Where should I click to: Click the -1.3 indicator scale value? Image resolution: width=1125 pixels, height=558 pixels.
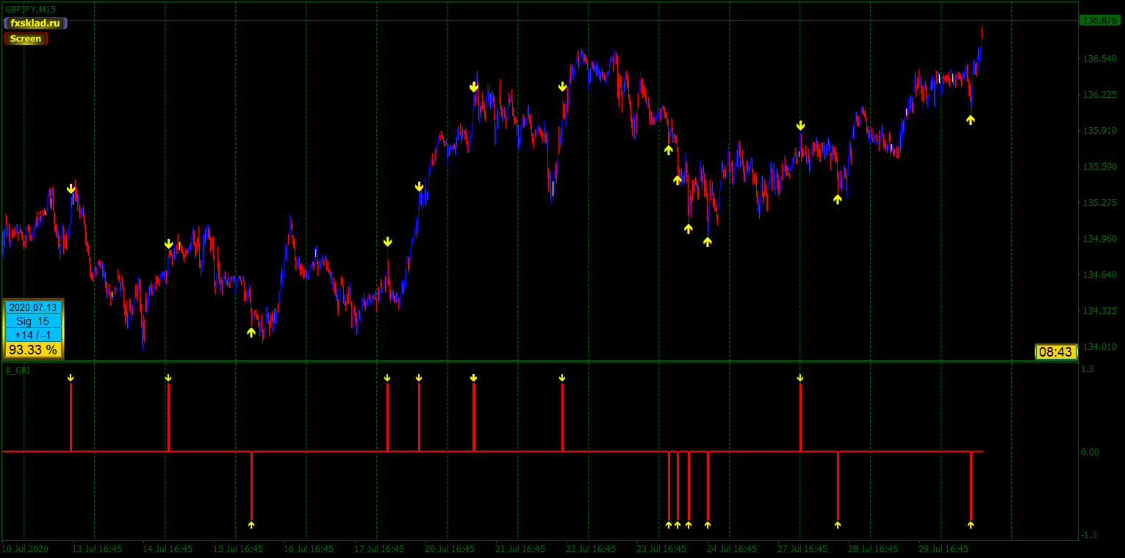click(1088, 534)
